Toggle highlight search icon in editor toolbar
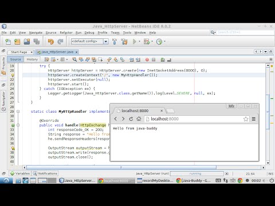 click(94, 60)
